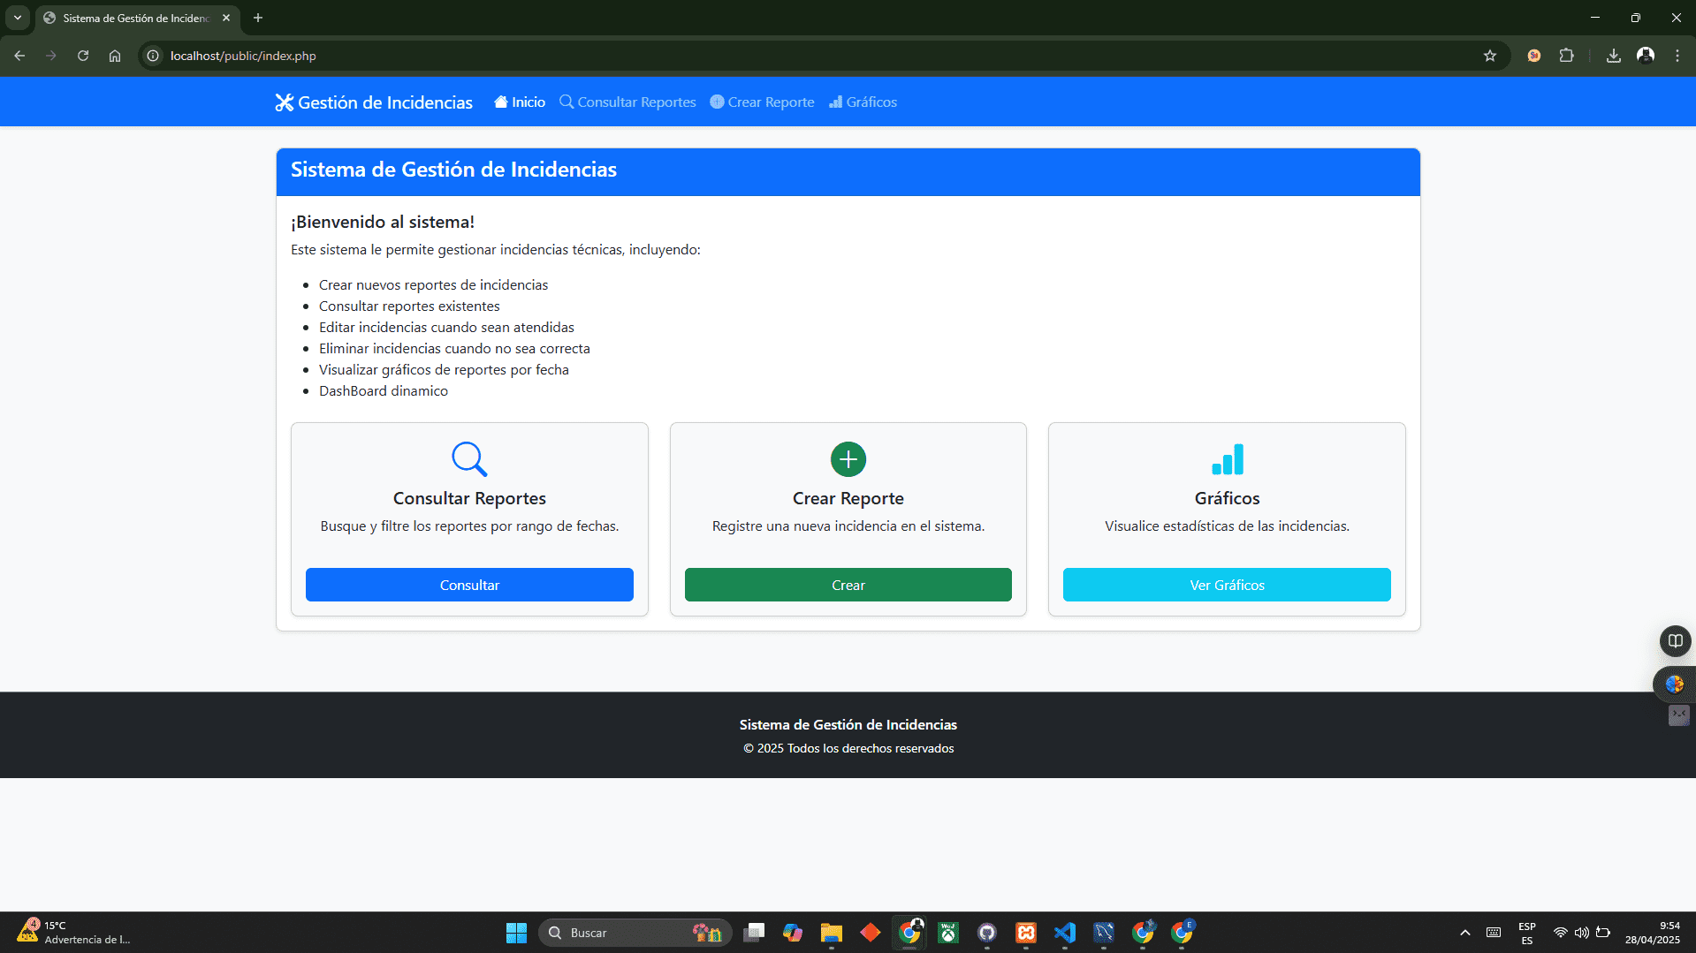Open the browser extensions puzzle icon

pos(1566,56)
